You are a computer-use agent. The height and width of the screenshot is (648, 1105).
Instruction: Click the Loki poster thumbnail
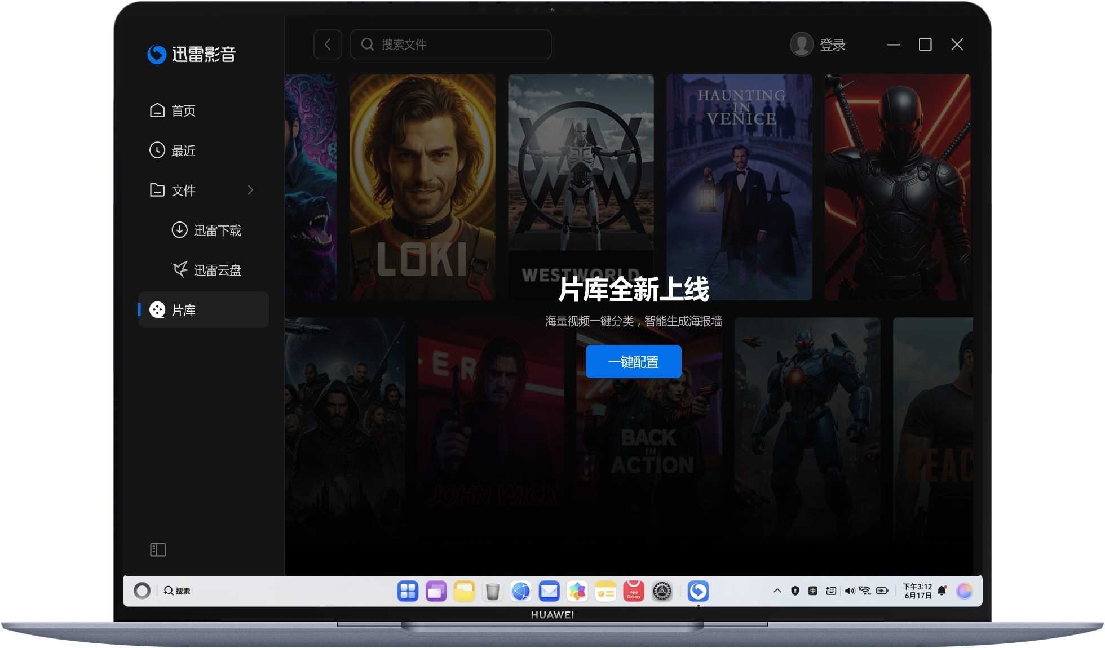[x=422, y=187]
